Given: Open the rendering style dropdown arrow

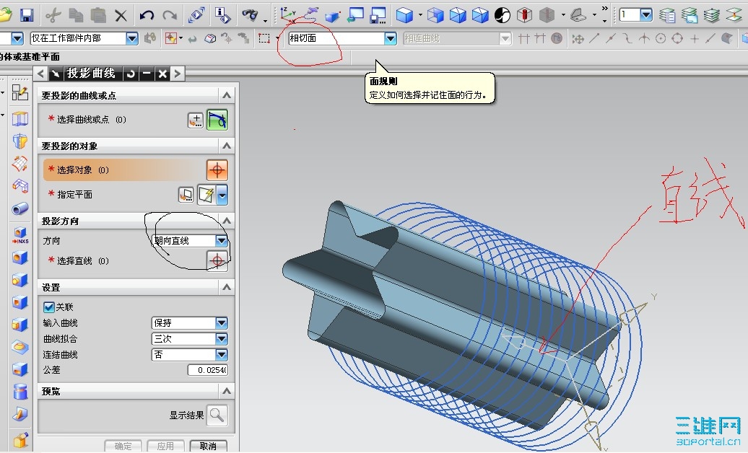Looking at the screenshot, I should pyautogui.click(x=420, y=15).
